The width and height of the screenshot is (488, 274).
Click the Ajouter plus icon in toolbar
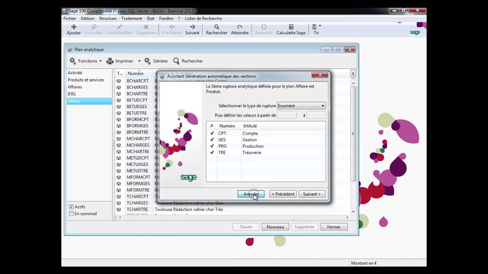tap(74, 27)
